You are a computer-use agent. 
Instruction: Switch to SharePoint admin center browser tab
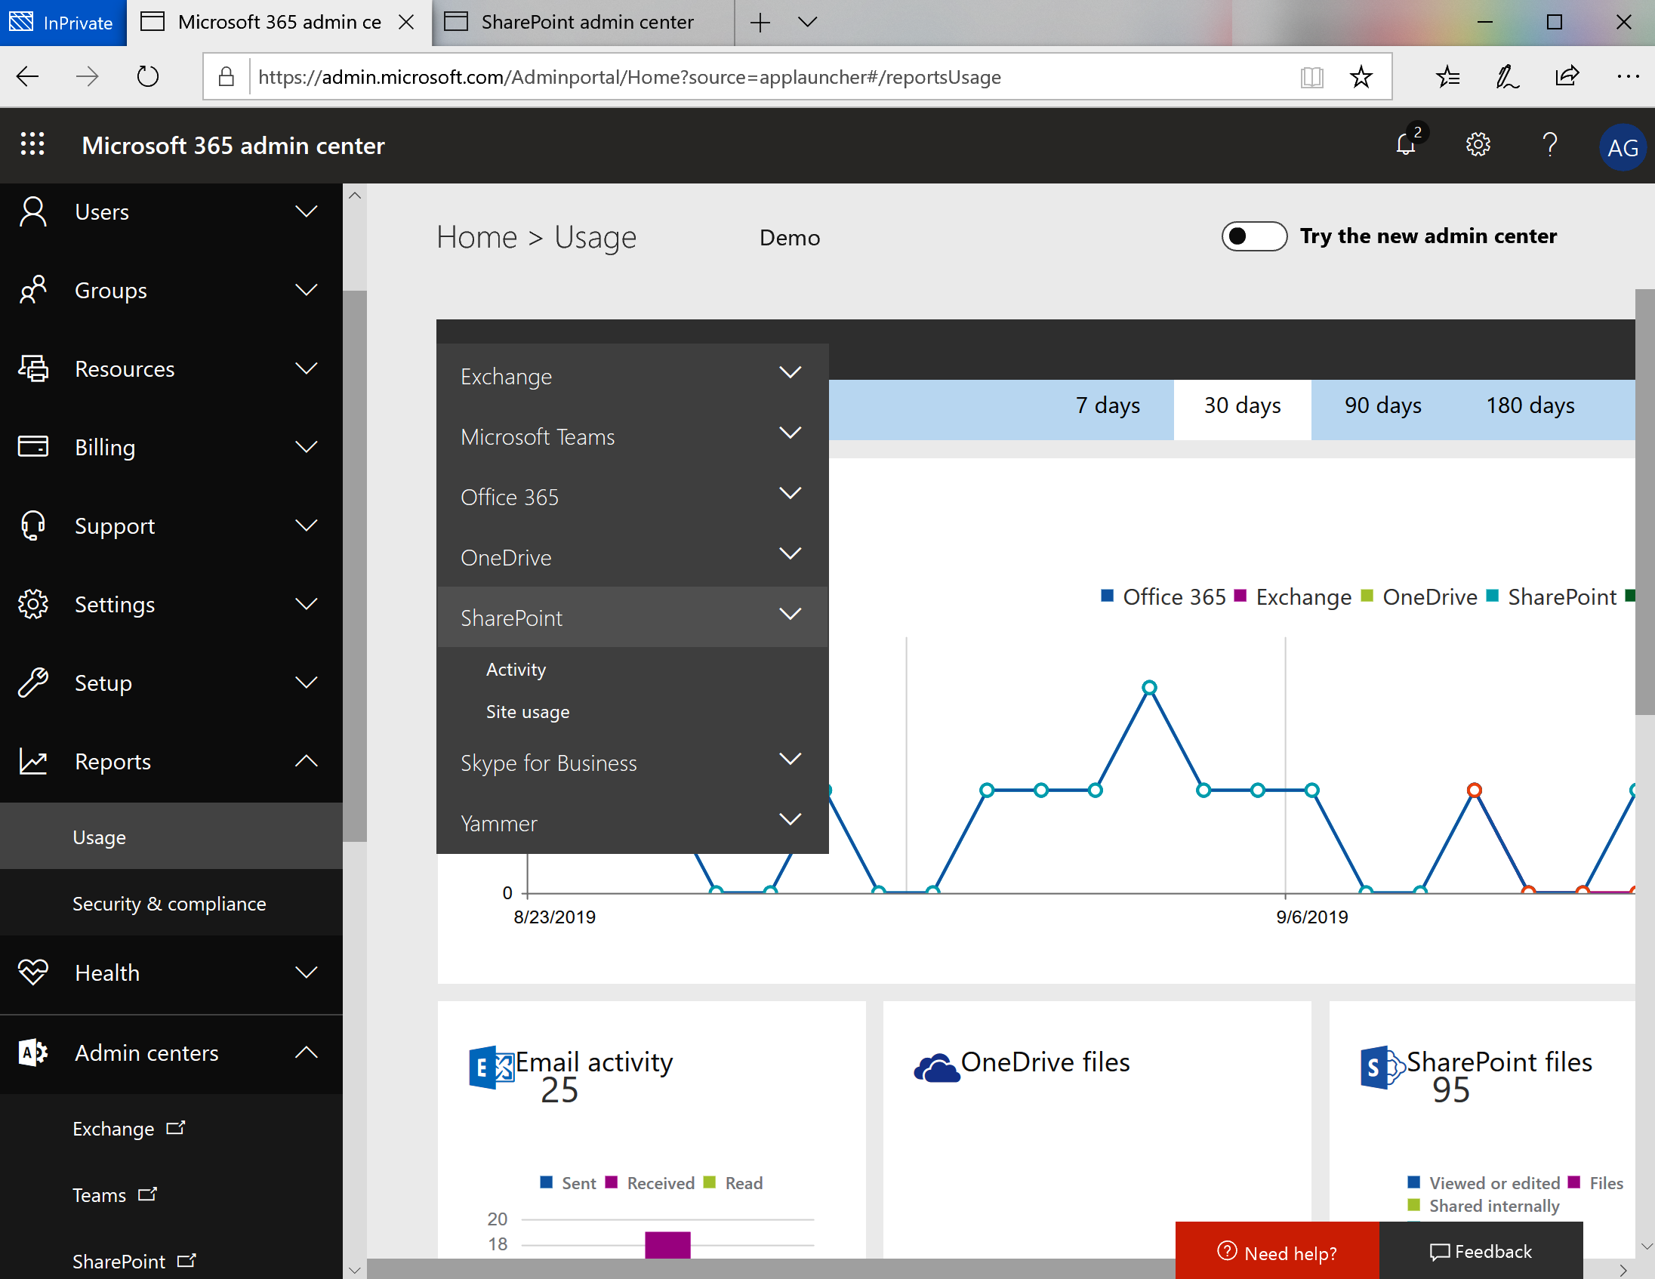pos(582,22)
